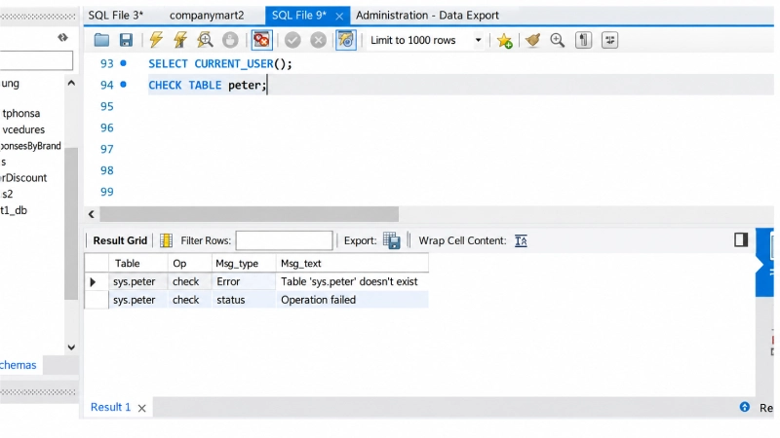Execute the query with the lightning bolt
780x438 pixels.
(156, 40)
